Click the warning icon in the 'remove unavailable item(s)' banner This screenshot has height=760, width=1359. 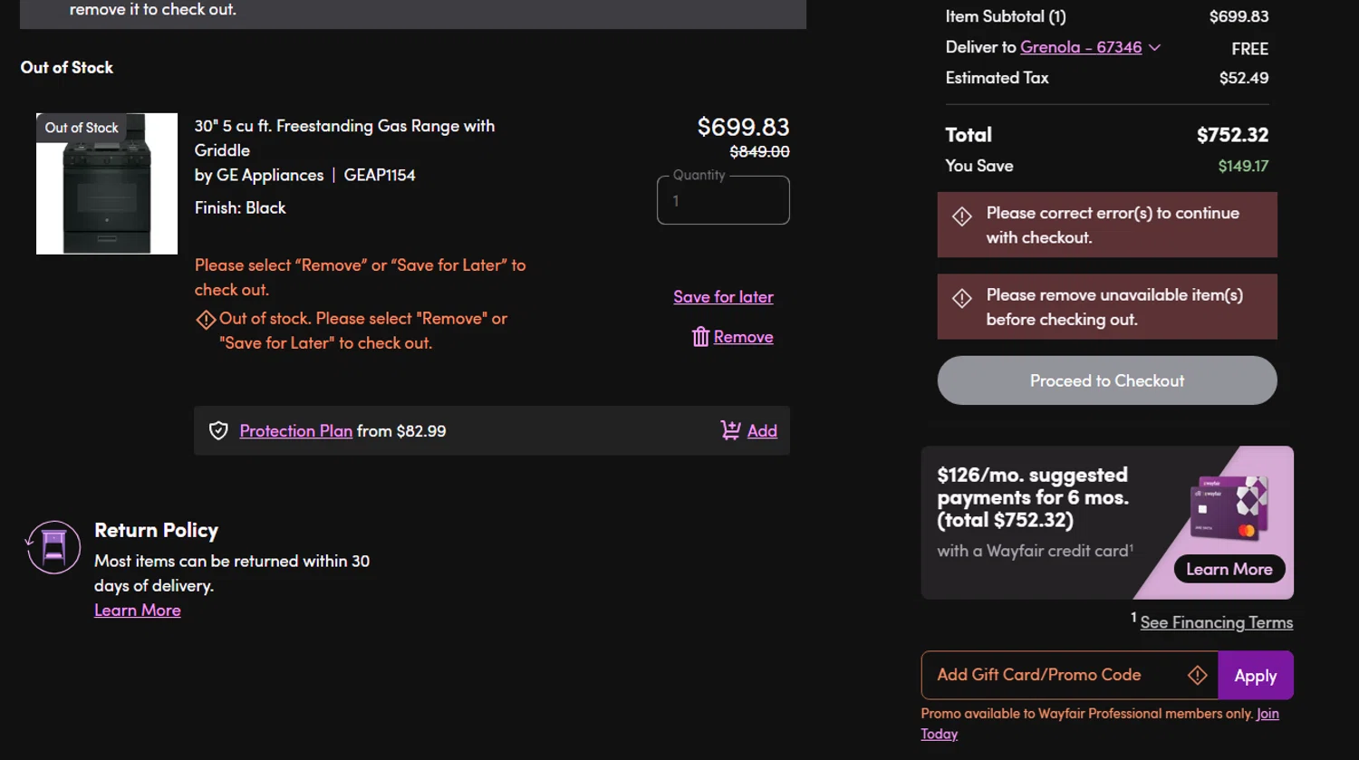[x=962, y=298]
